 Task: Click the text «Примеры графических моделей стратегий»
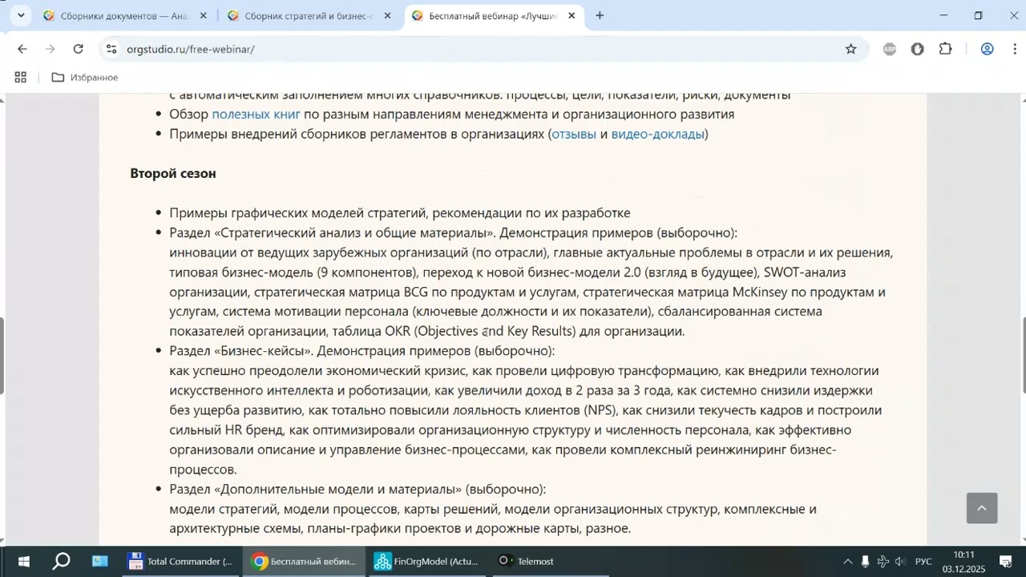(297, 213)
